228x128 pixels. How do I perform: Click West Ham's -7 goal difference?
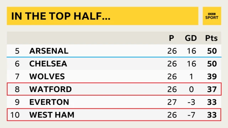[192, 115]
